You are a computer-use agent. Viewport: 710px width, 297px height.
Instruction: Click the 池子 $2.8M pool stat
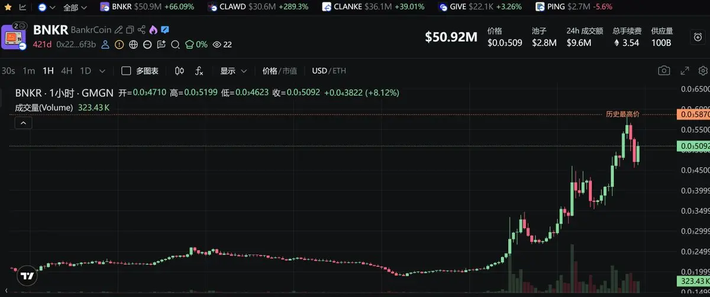[544, 37]
